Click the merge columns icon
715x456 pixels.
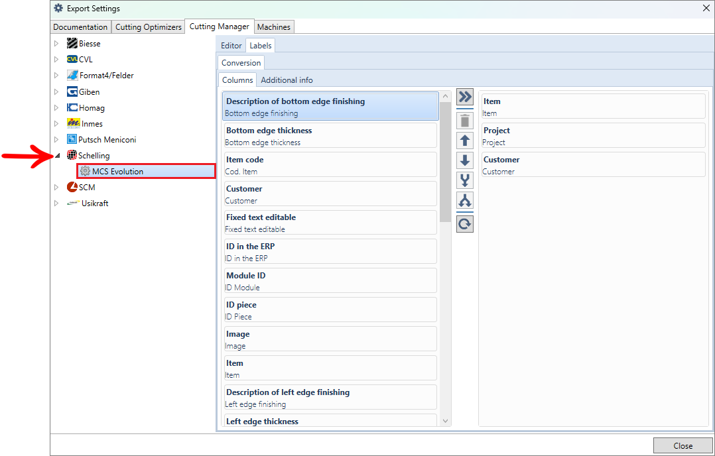pos(465,180)
